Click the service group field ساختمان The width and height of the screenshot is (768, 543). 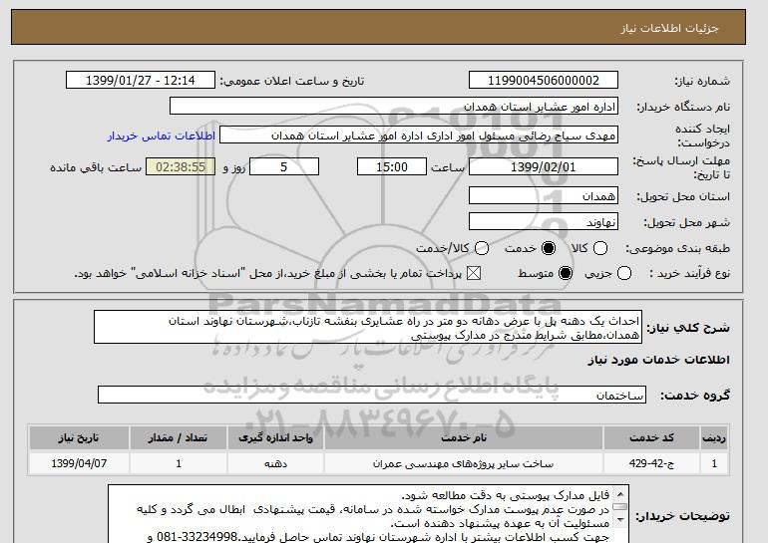pyautogui.click(x=372, y=395)
